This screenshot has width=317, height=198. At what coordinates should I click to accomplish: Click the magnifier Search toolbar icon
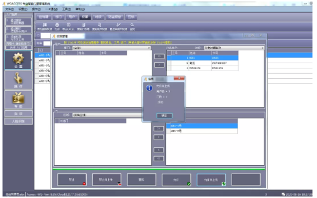(132, 25)
